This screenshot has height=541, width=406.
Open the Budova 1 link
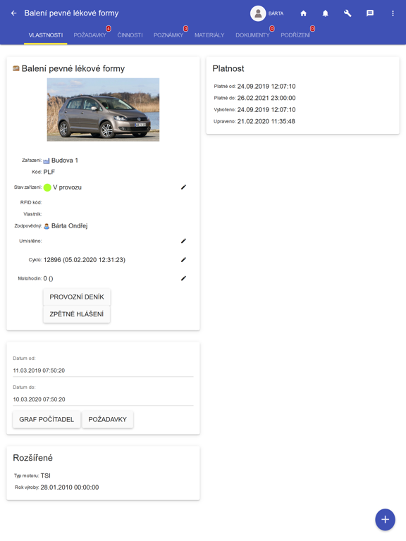(65, 161)
